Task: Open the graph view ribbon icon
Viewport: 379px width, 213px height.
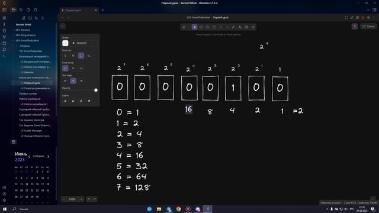Action: click(4, 37)
